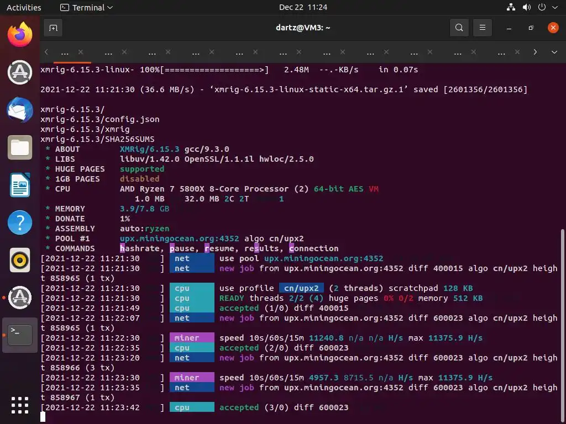566x424 pixels.
Task: Click 'accepted (3/0) diff 600023' line
Action: [x=284, y=407]
